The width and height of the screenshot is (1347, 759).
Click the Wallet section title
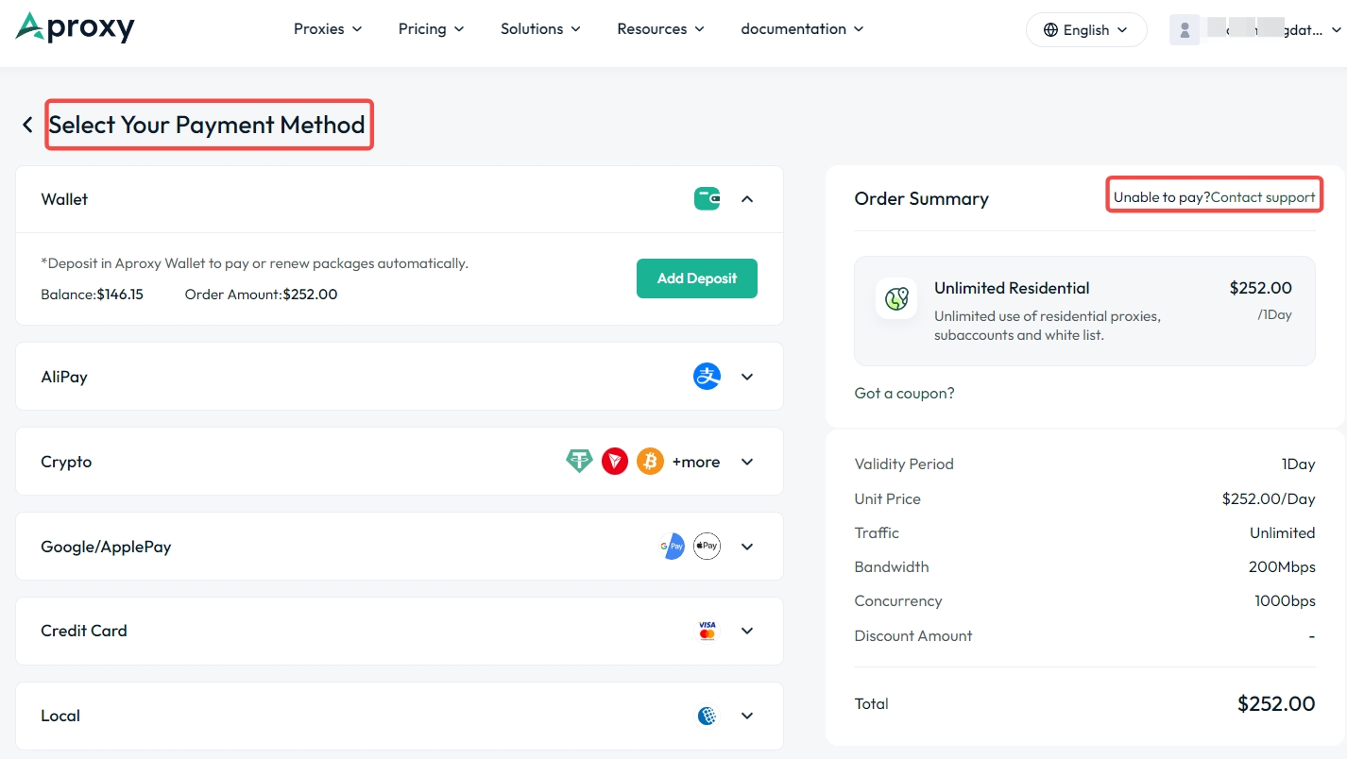[64, 199]
